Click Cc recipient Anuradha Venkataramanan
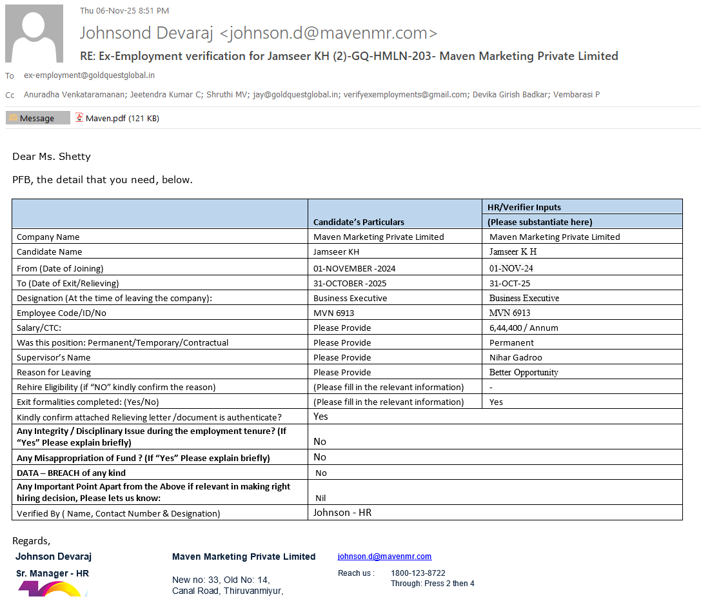 point(75,94)
